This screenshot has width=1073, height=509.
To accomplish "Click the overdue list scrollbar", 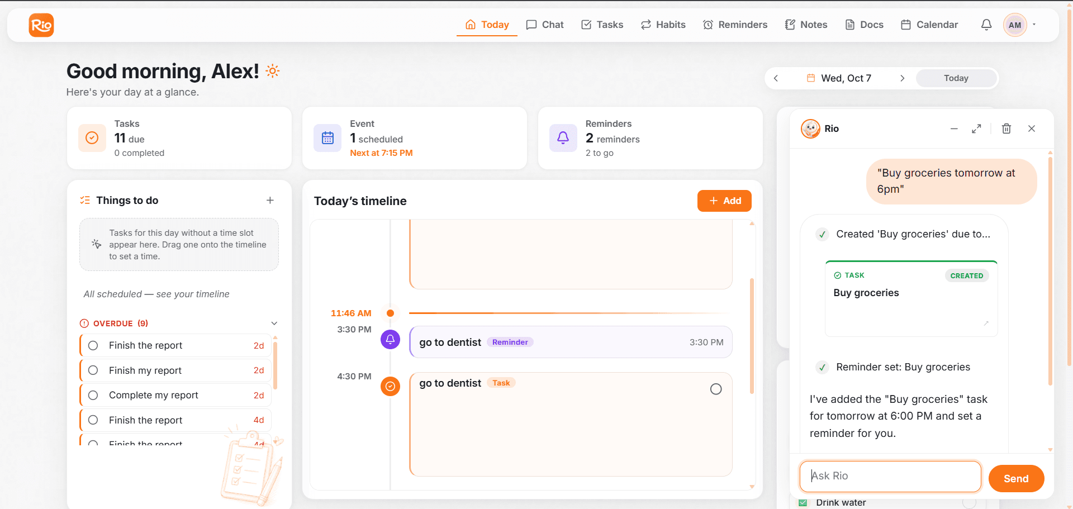I will (x=275, y=366).
